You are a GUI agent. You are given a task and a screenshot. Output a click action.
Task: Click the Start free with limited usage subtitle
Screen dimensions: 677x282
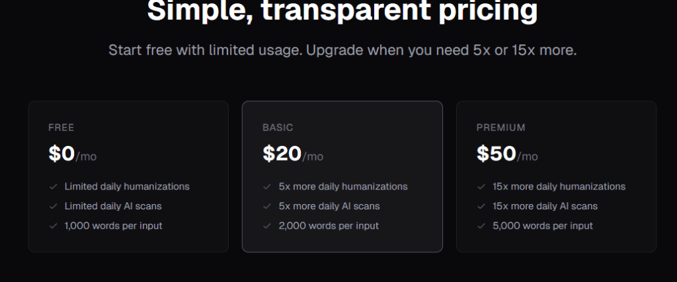pyautogui.click(x=342, y=50)
